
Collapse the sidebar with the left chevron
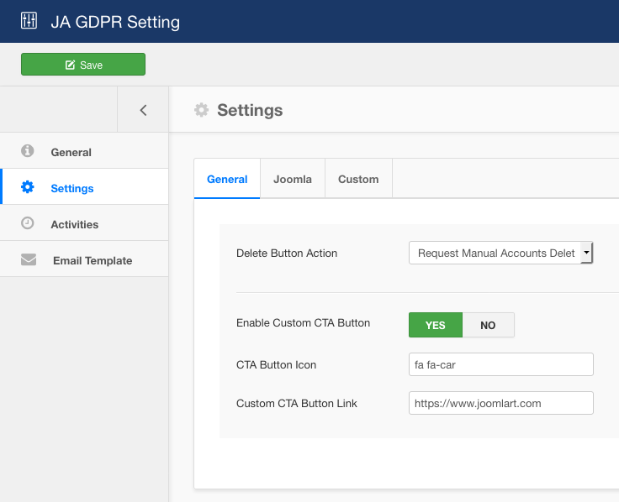(x=143, y=110)
